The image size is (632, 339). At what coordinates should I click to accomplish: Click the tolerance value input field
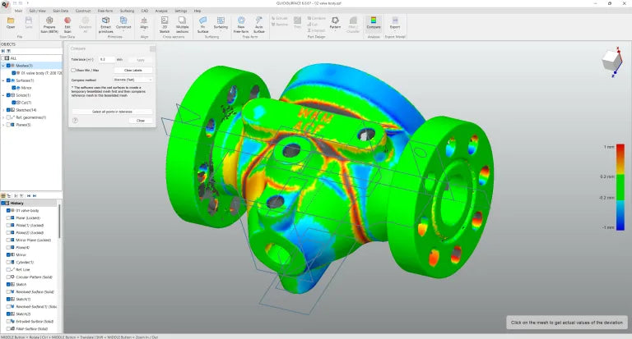point(106,60)
